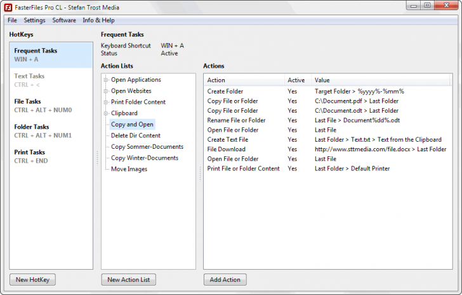Select Copy Winter-Documents action list
Image resolution: width=462 pixels, height=295 pixels.
(x=145, y=158)
